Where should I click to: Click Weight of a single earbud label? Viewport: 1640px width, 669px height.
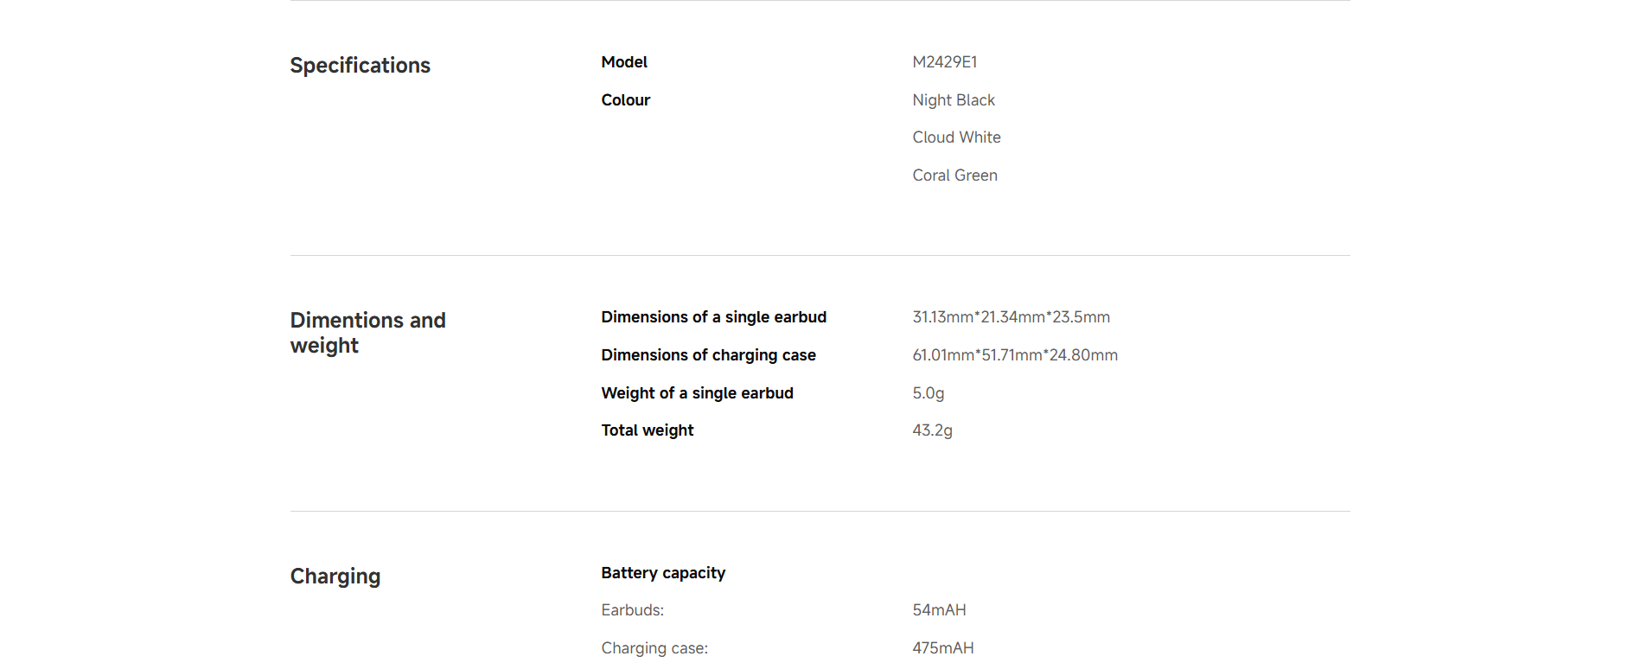[x=698, y=393]
